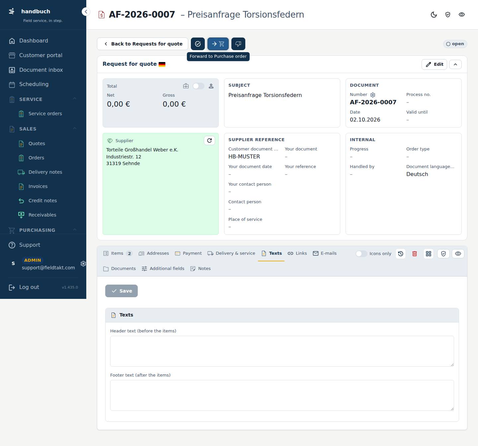This screenshot has width=478, height=446.
Task: Click the briefcase icon in the Total card
Action: (186, 86)
